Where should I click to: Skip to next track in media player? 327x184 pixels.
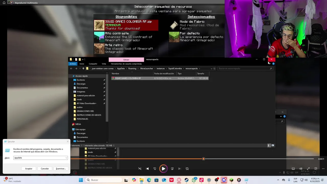180,169
